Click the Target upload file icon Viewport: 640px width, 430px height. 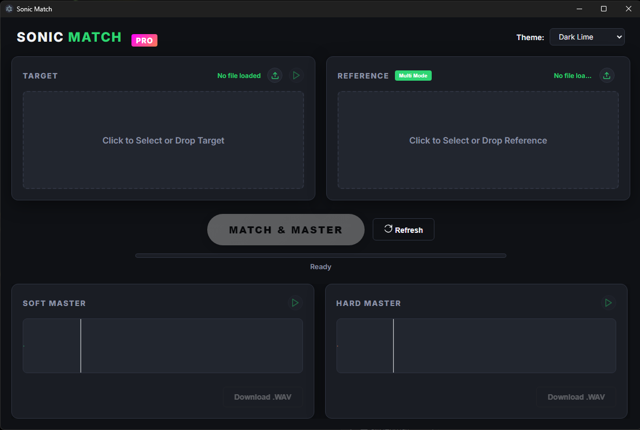275,76
